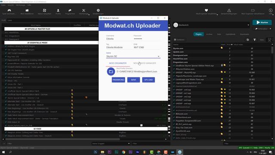The height and width of the screenshot is (155, 275).
Task: Click the folder browse icon in uploader
Action: pos(111,71)
